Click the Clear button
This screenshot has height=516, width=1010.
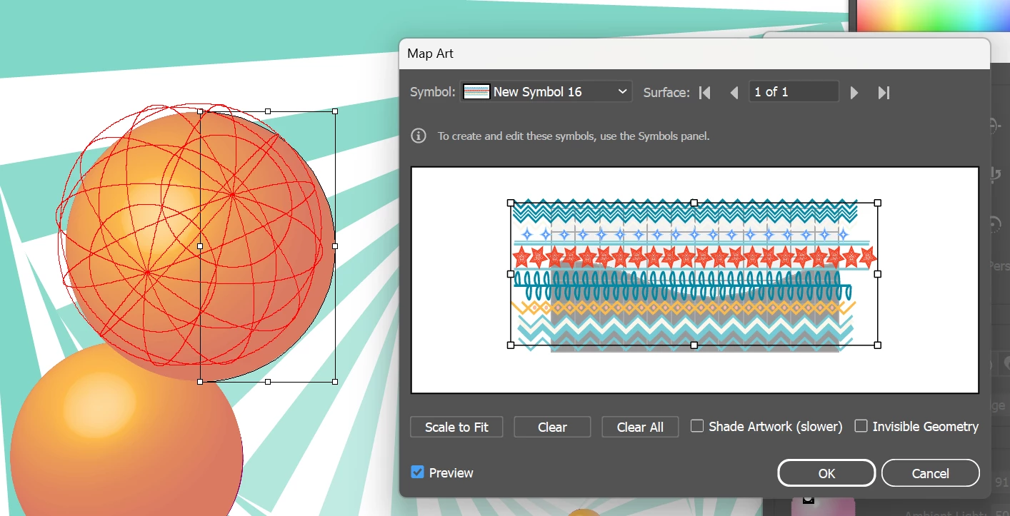coord(552,427)
